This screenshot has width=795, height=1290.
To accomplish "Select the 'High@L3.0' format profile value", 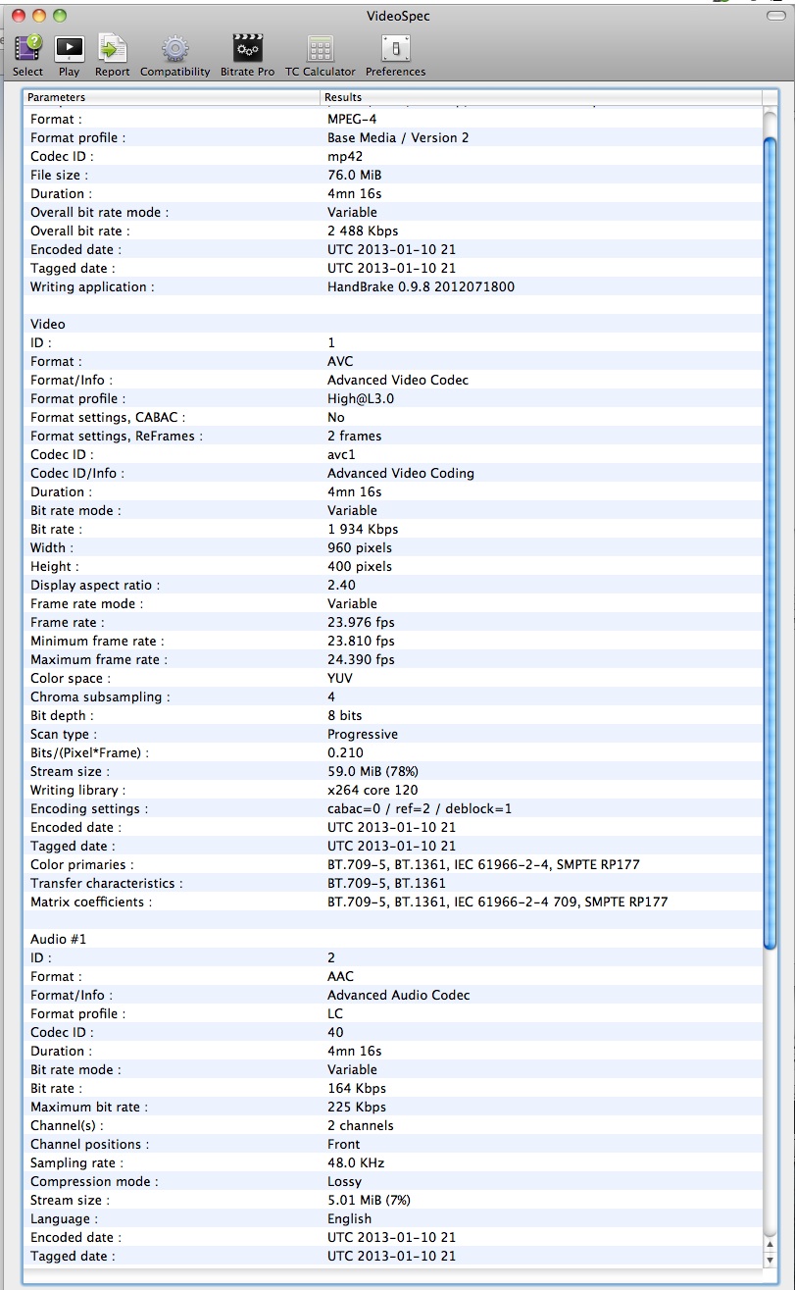I will (360, 398).
